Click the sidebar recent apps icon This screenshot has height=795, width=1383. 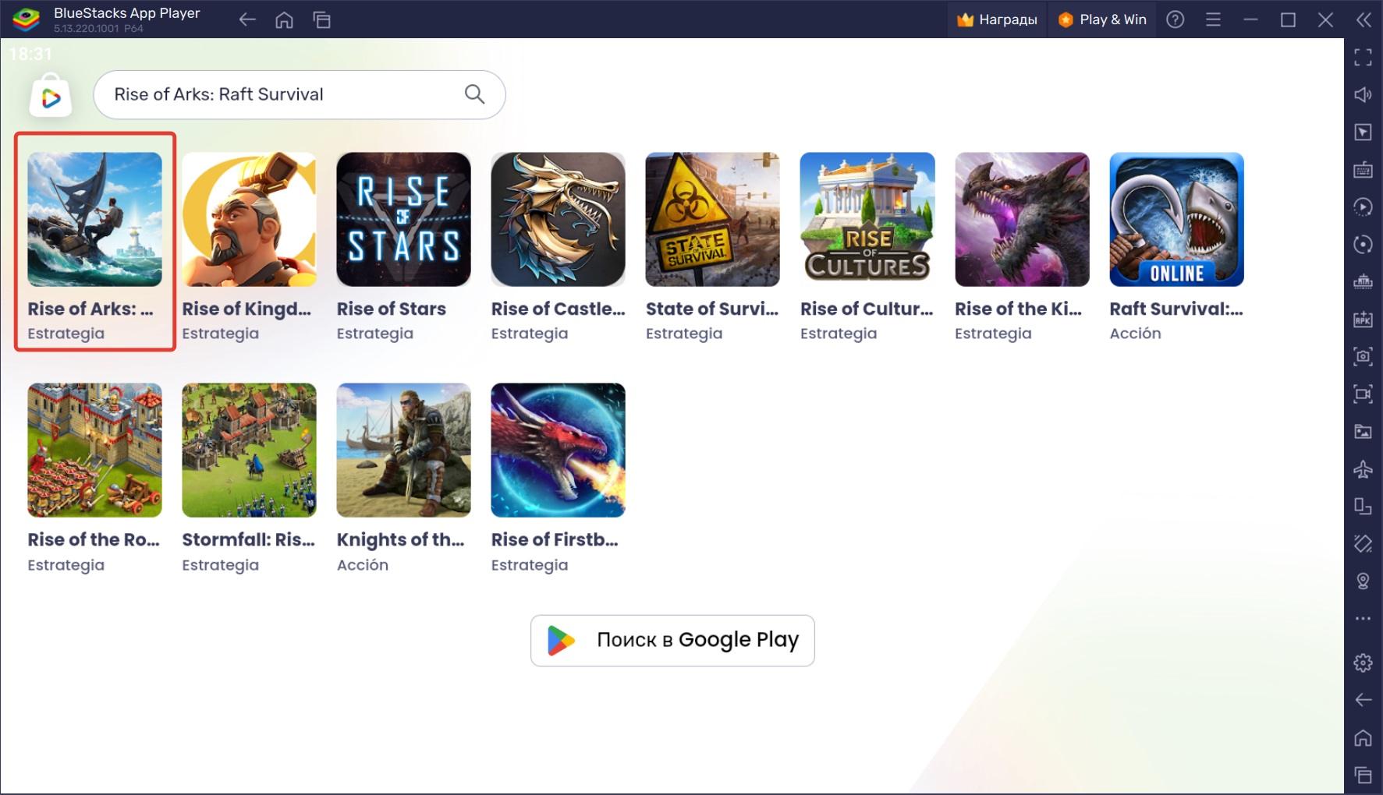pos(1363,775)
